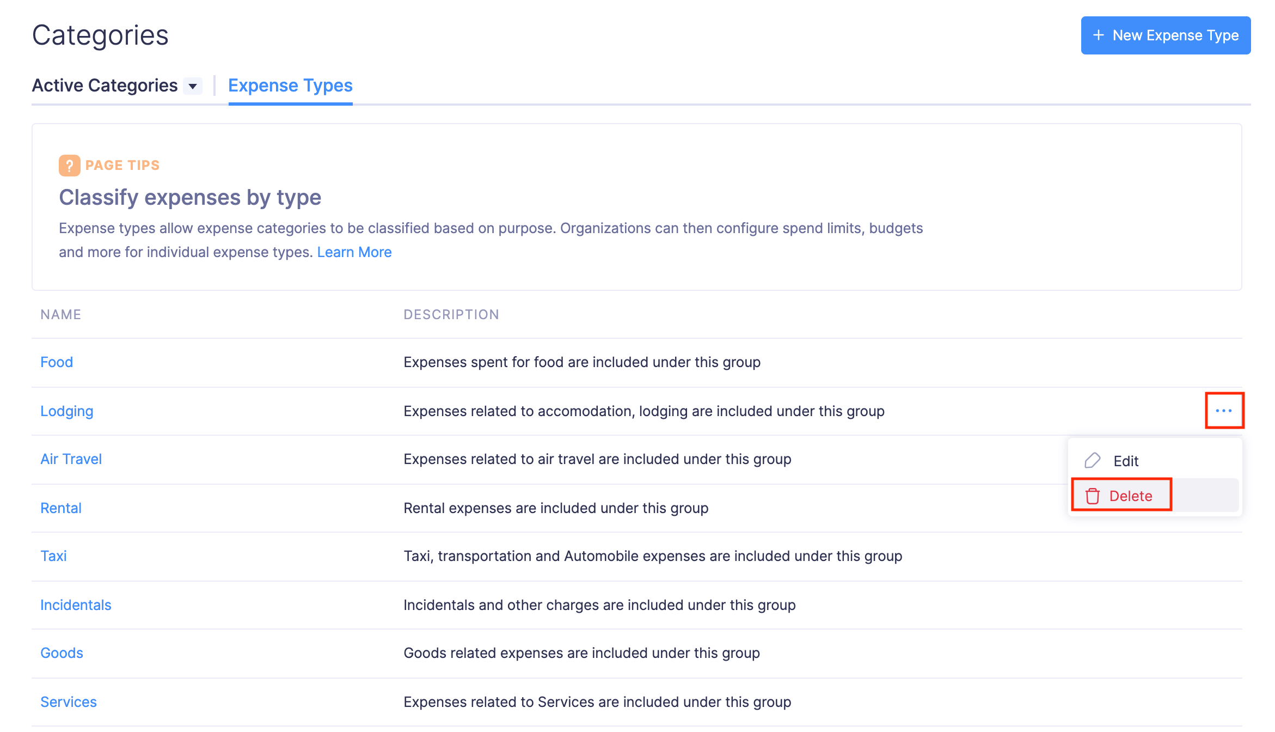Open the Air Travel expense type
1275x732 pixels.
point(71,459)
